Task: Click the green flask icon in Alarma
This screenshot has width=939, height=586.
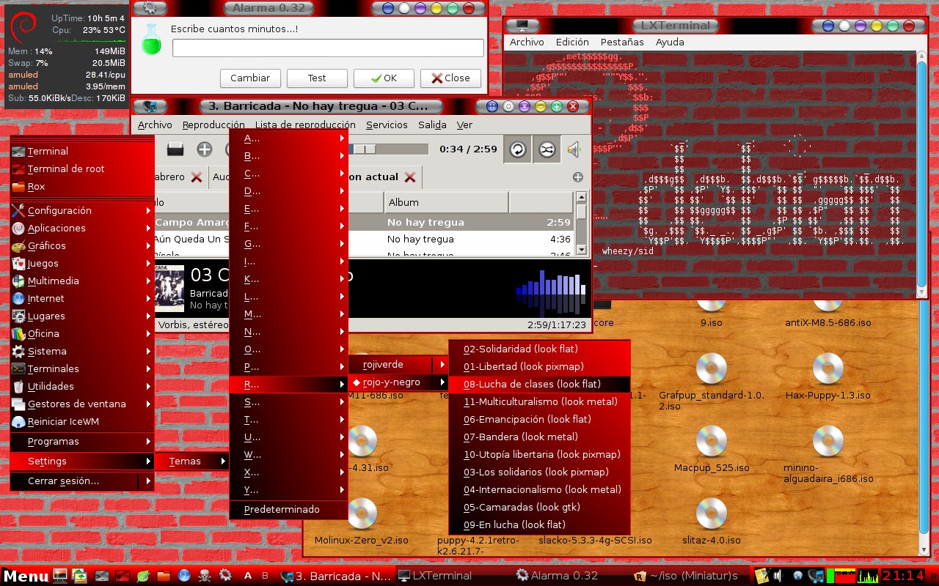Action: [x=151, y=39]
